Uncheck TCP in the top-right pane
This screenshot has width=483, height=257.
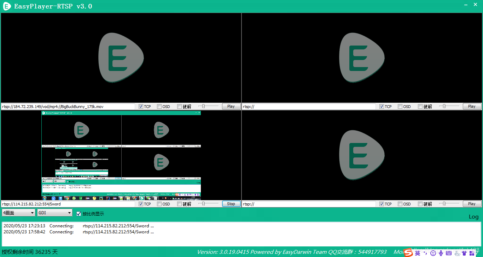382,106
